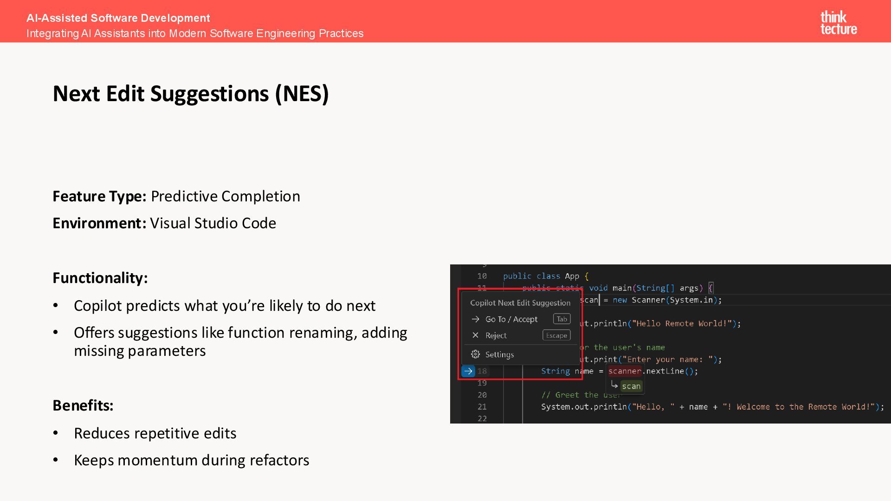Click the suggestion arrow beside scan
The image size is (891, 501).
pos(614,385)
